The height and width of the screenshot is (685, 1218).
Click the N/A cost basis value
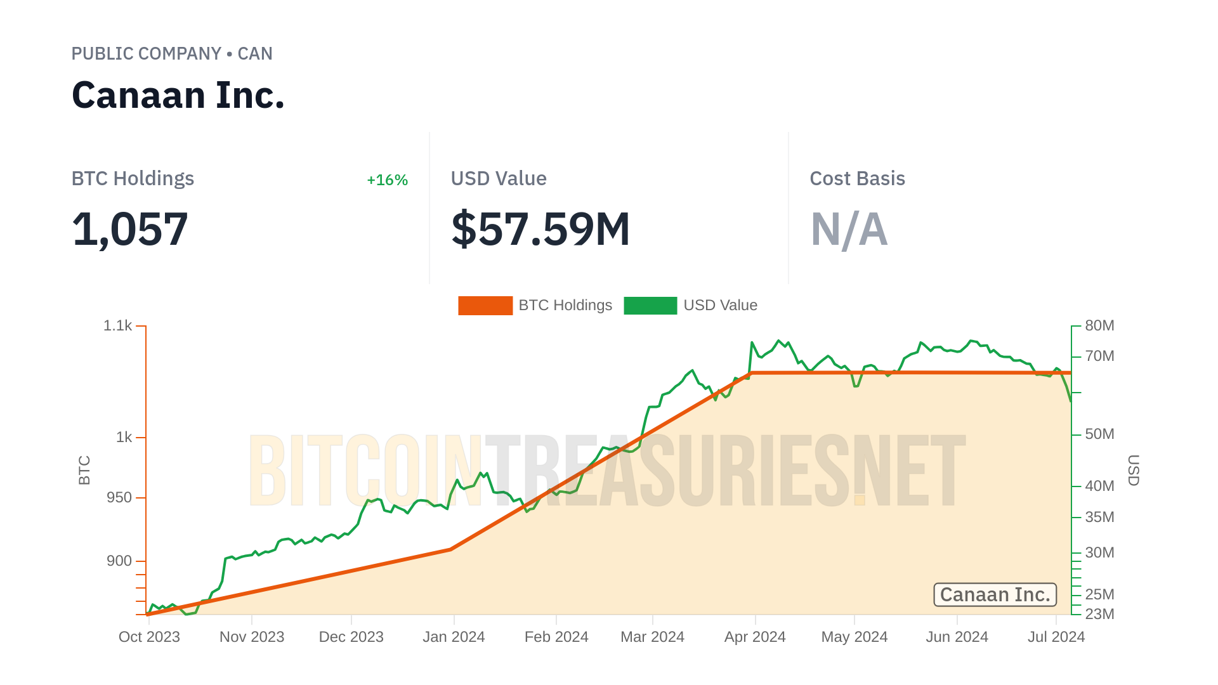click(849, 229)
